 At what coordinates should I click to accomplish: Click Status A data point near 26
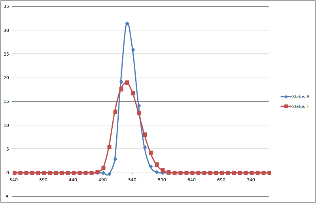coord(133,50)
